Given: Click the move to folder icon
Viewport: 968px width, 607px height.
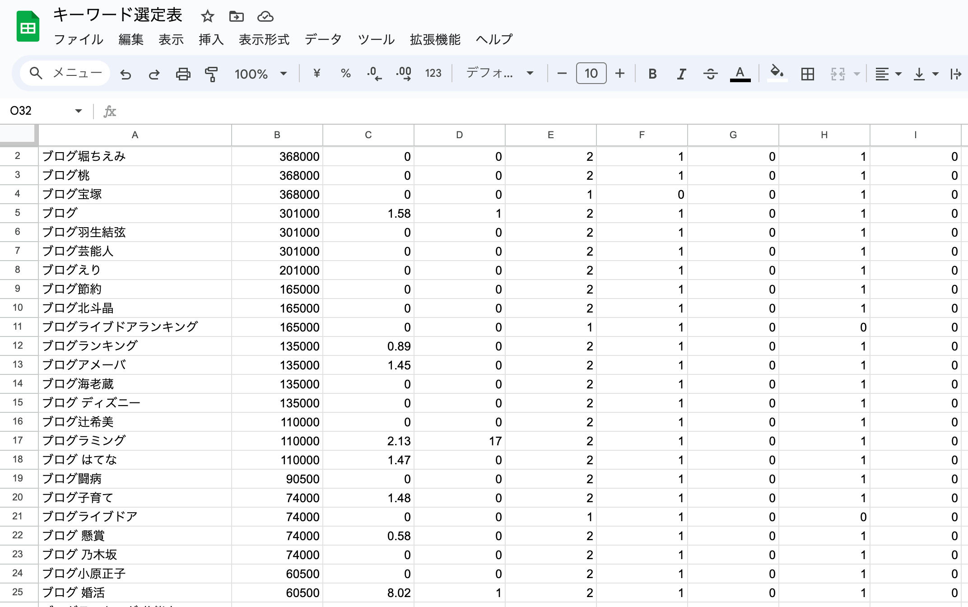Looking at the screenshot, I should coord(236,17).
